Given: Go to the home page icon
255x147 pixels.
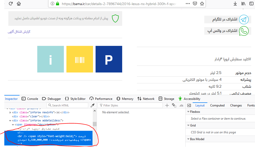Looking at the screenshot, I should coord(19,4).
